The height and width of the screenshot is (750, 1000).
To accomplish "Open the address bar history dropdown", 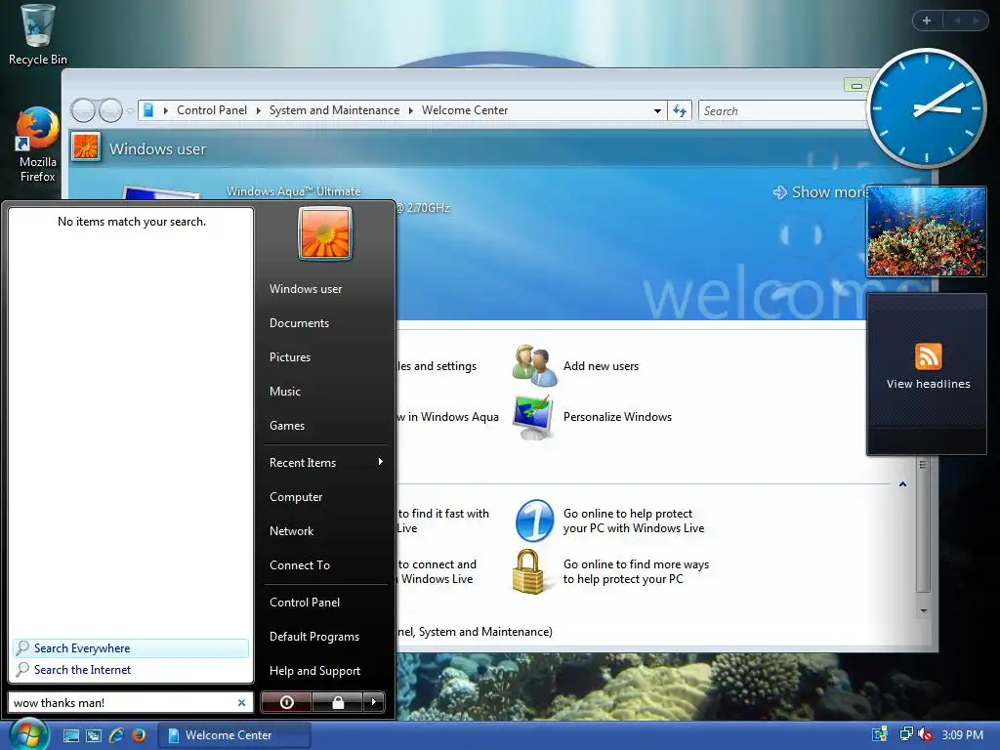I will coord(657,111).
